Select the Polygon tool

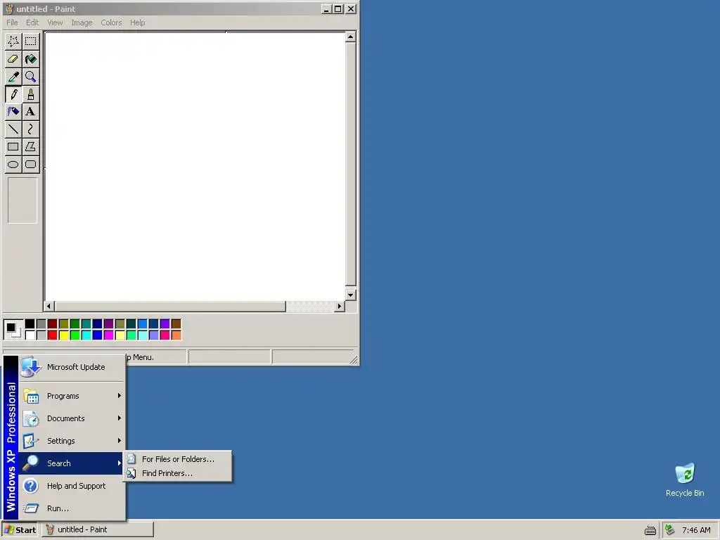(31, 146)
